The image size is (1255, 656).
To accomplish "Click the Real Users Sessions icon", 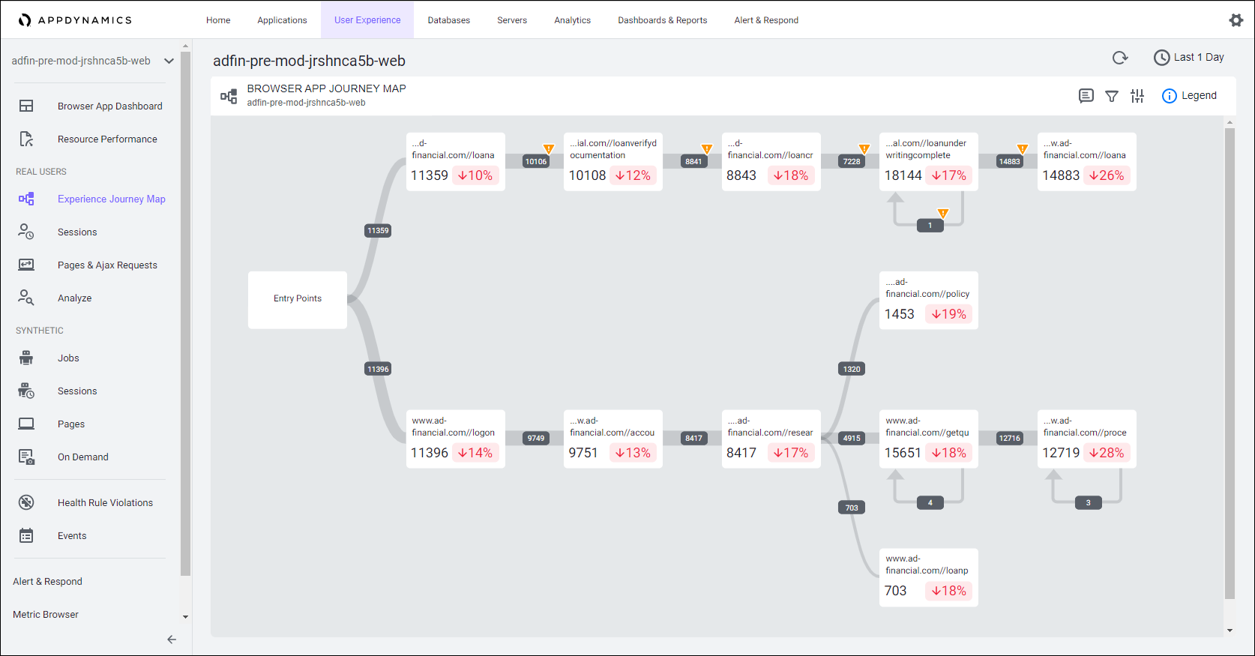I will coord(26,232).
